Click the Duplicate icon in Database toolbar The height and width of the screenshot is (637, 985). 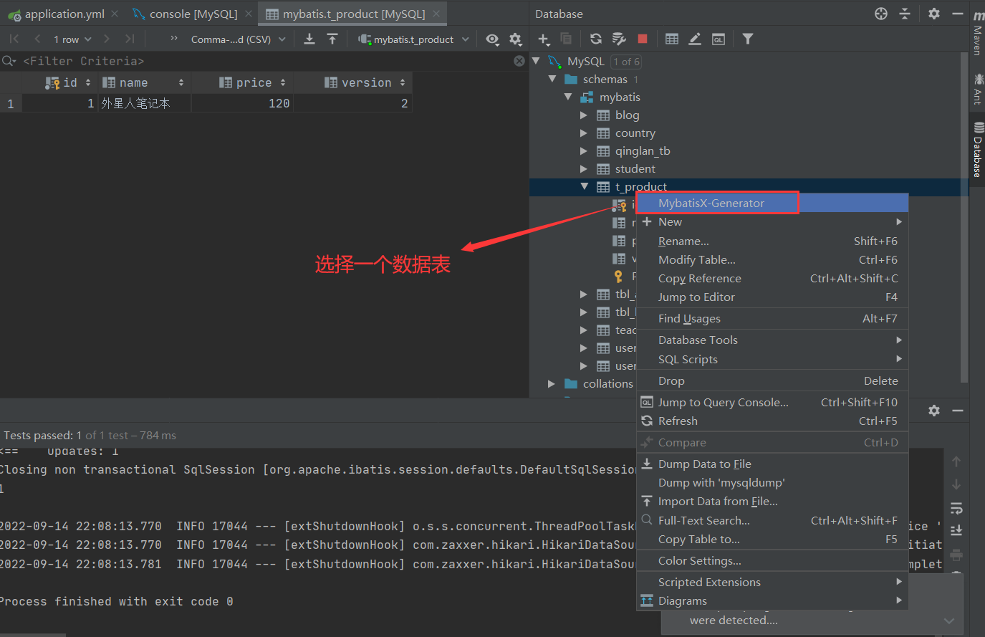(566, 39)
